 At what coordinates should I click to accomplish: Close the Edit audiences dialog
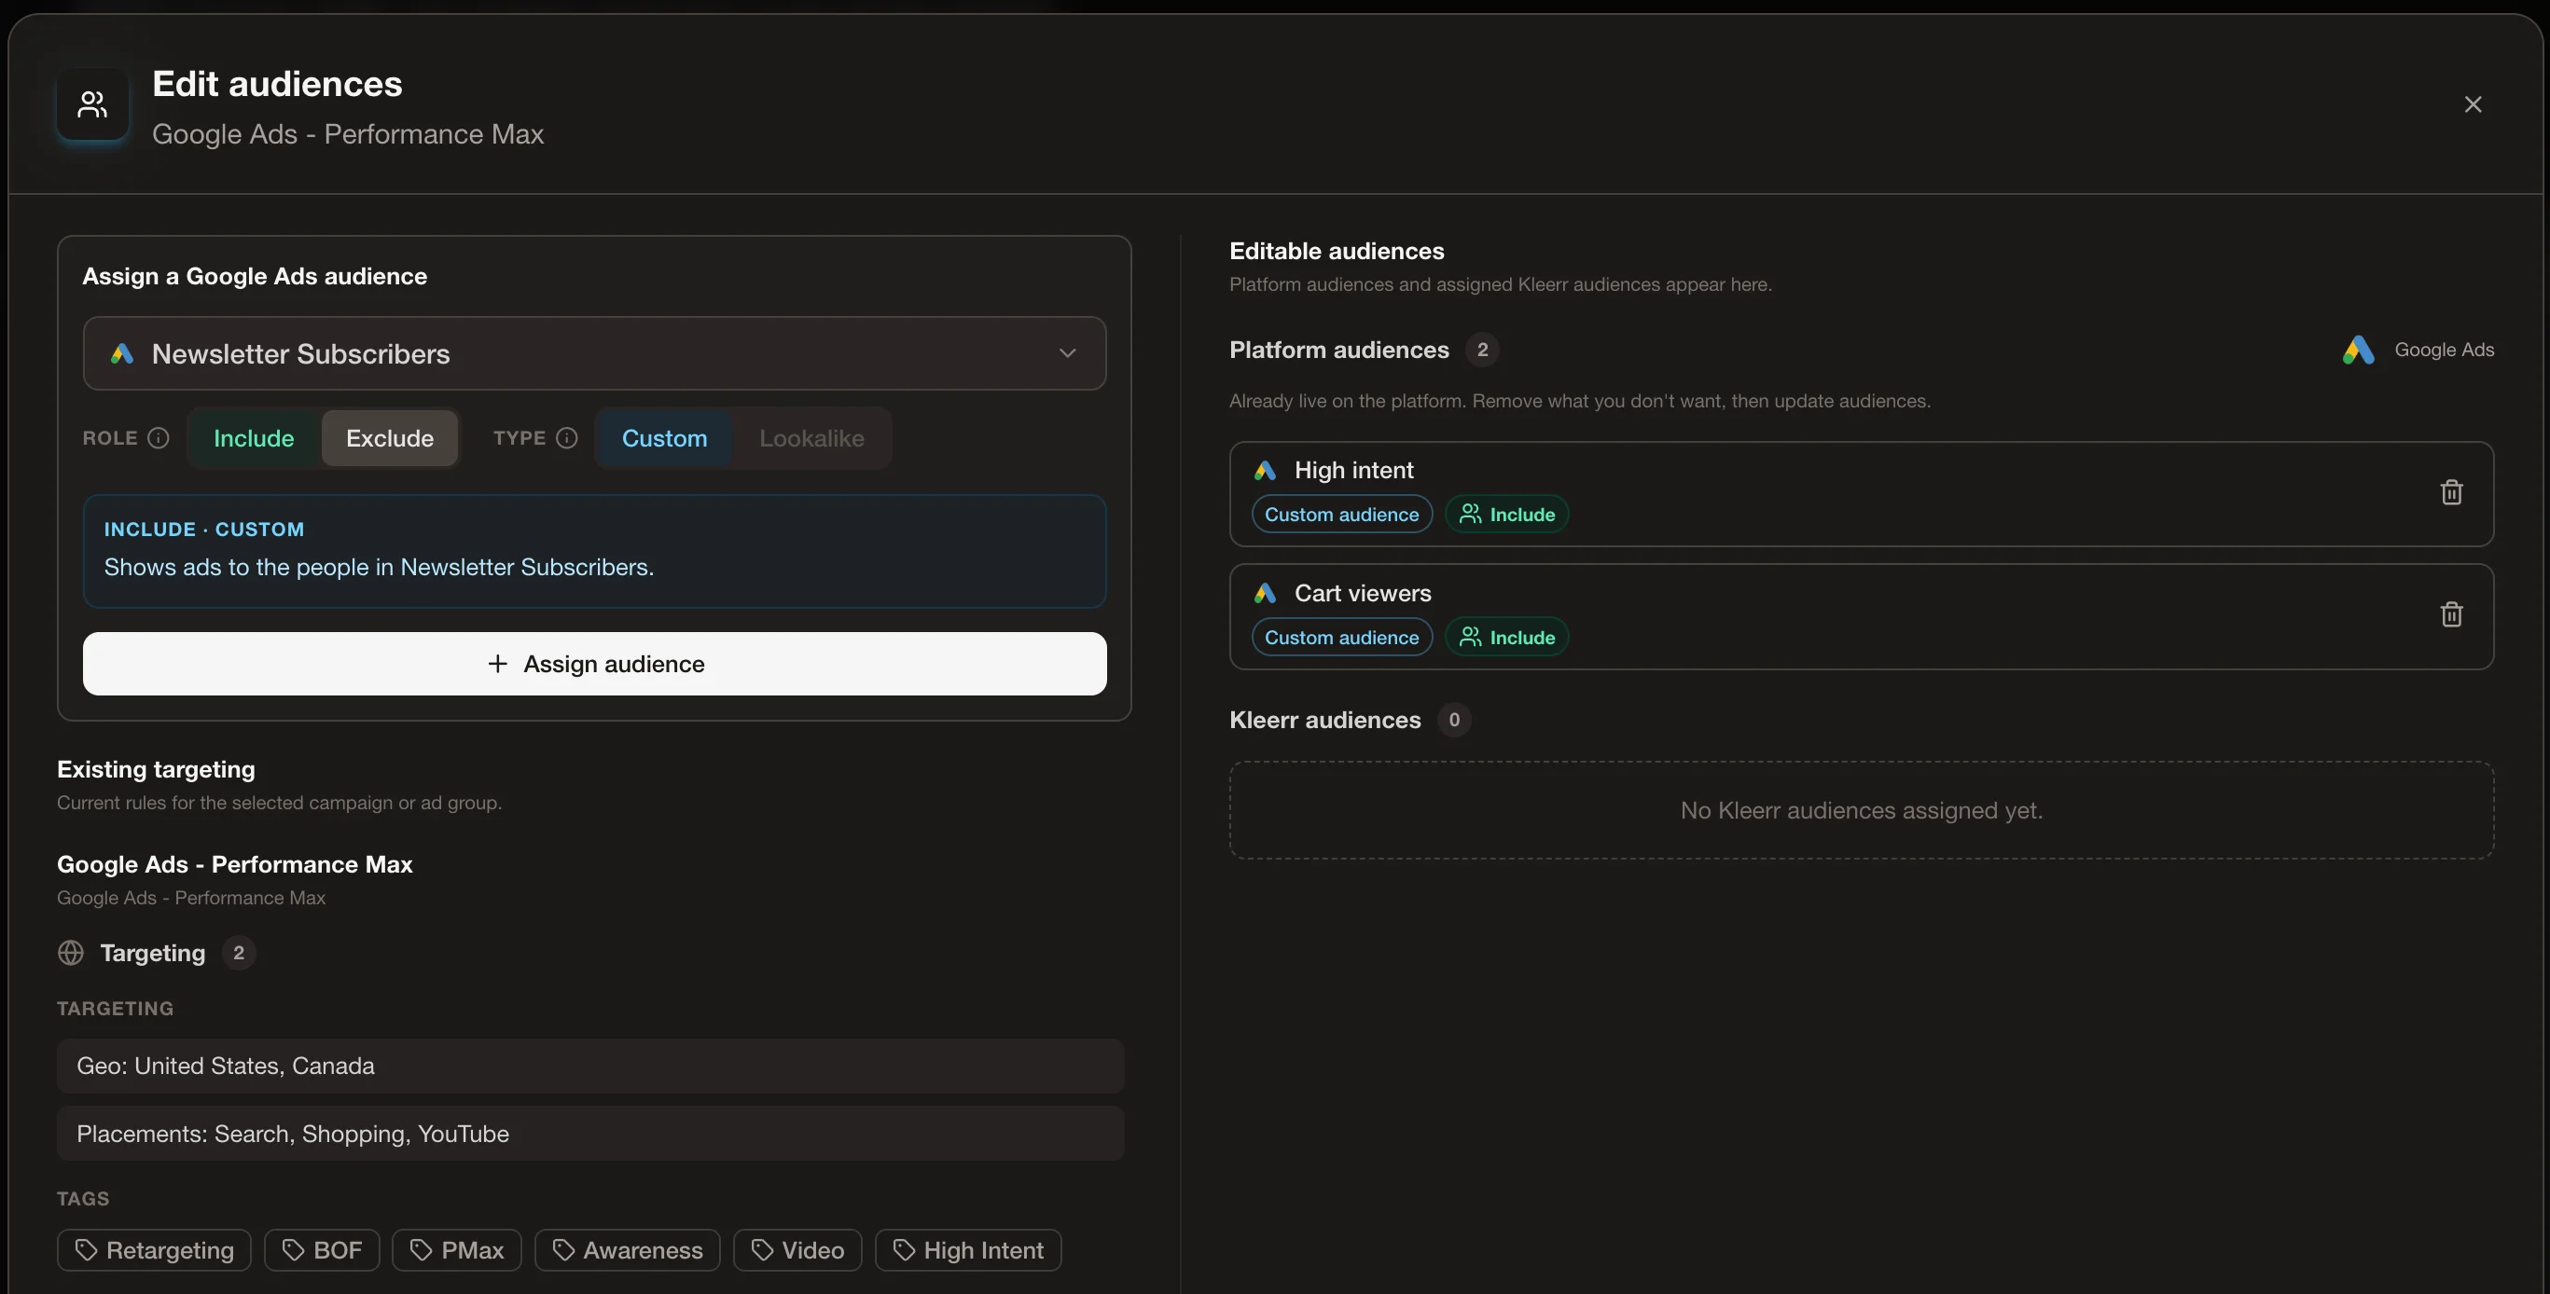[2472, 104]
